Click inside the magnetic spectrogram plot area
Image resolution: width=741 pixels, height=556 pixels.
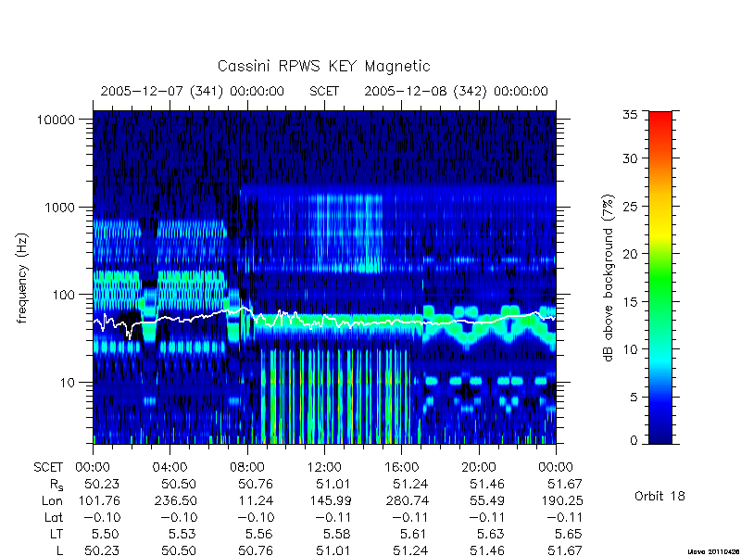(324, 277)
